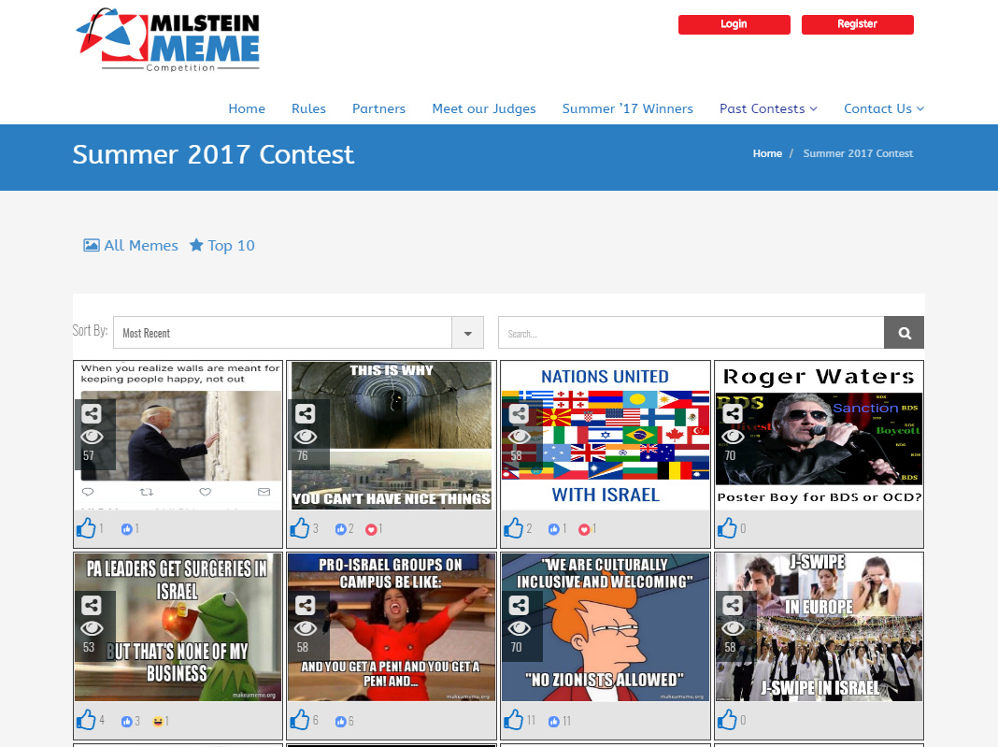Thumbs-up the Fry 'No Zionists Allowed' meme
The height and width of the screenshot is (747, 998).
pyautogui.click(x=514, y=720)
